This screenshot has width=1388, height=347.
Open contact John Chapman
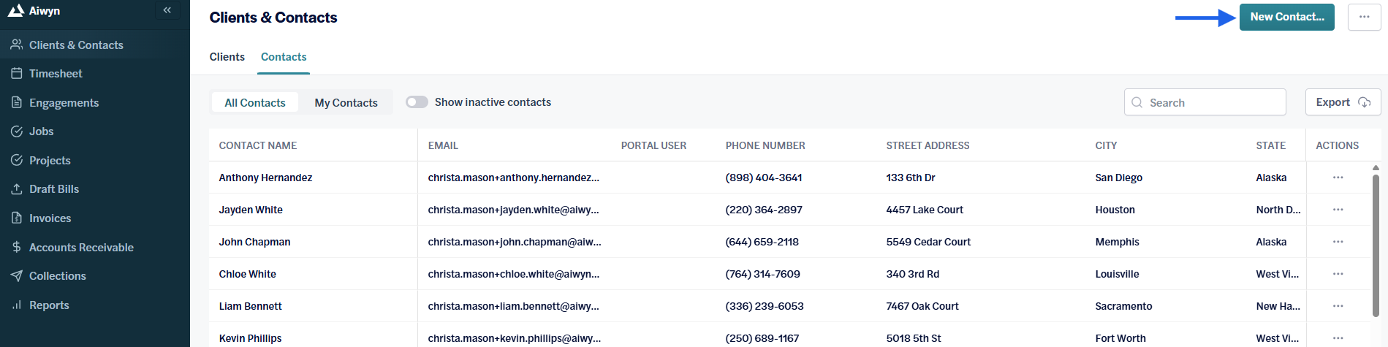coord(254,242)
